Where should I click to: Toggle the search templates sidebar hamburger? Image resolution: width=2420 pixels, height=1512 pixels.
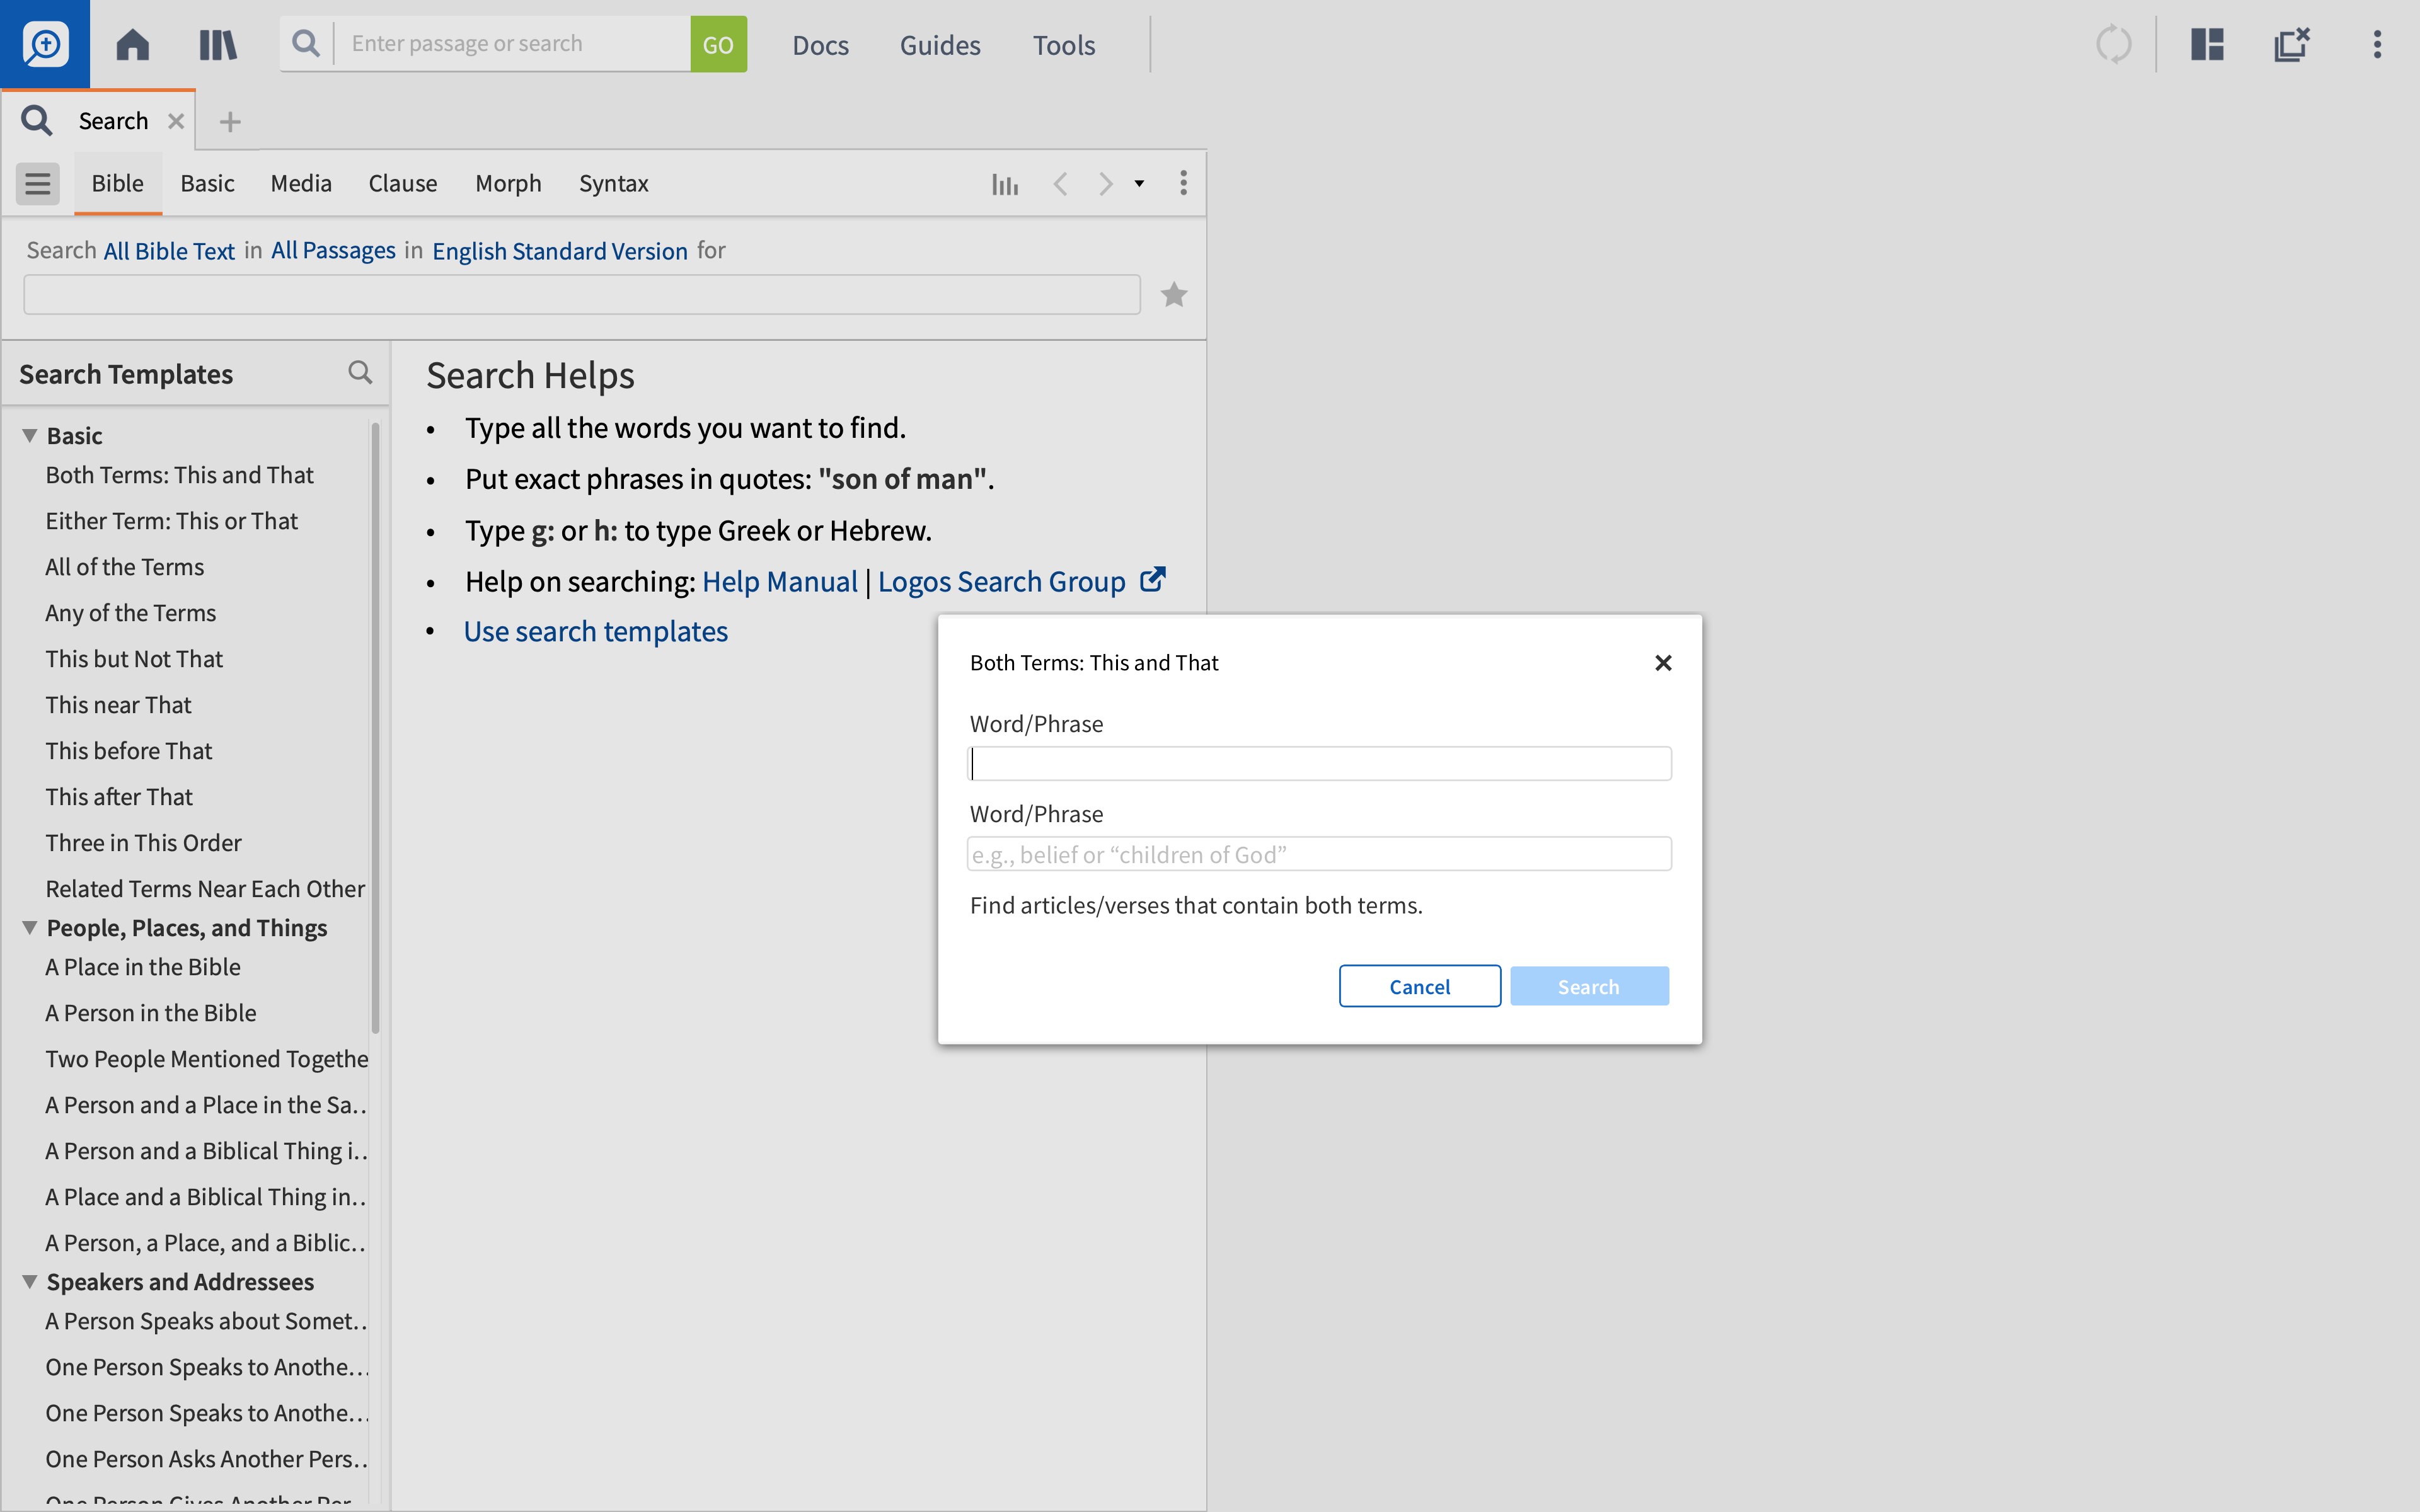38,184
